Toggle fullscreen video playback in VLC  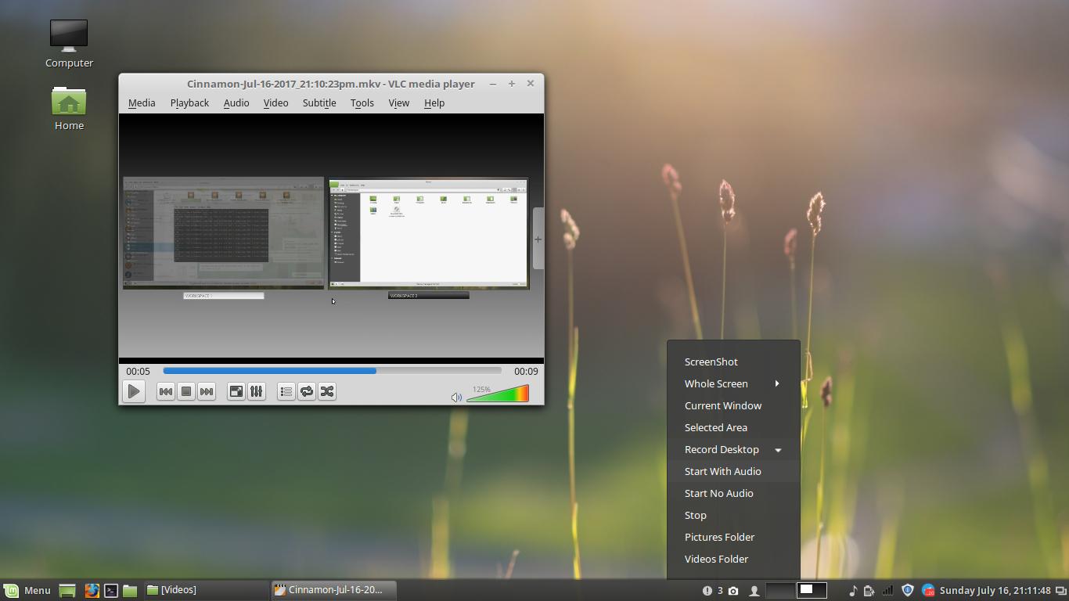point(236,391)
